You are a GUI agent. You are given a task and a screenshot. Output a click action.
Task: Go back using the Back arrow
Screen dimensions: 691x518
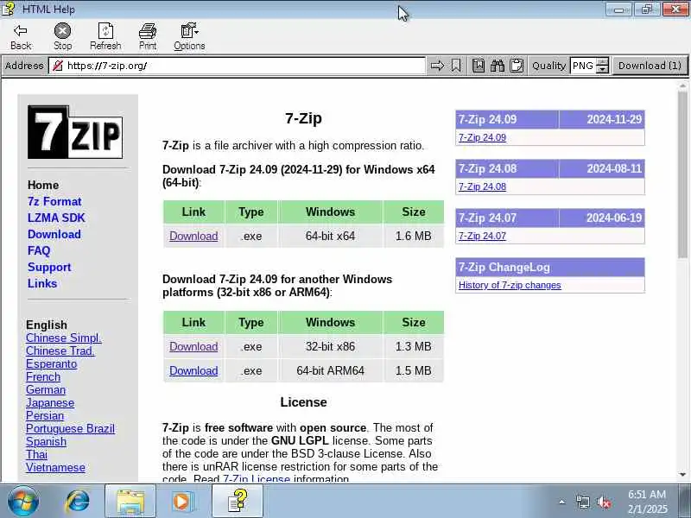point(21,36)
